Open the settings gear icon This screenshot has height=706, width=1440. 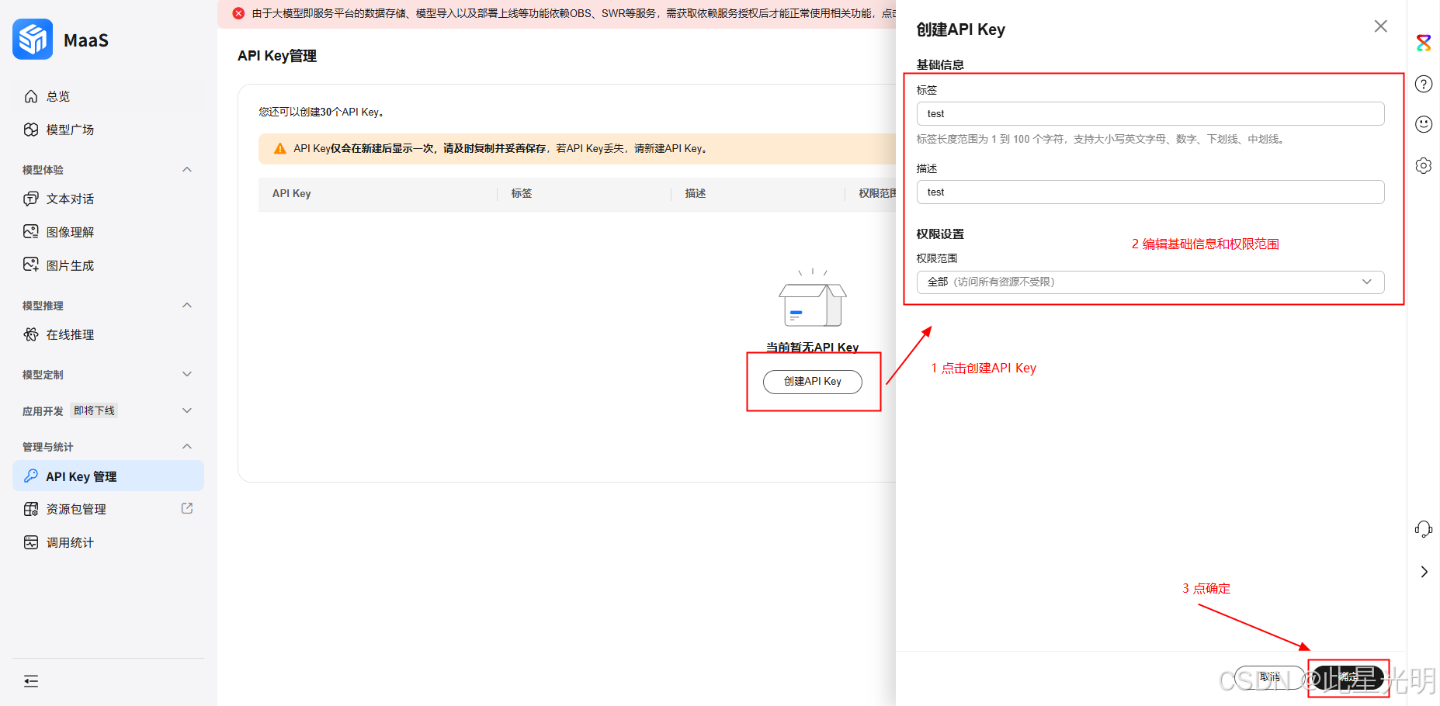(1423, 165)
